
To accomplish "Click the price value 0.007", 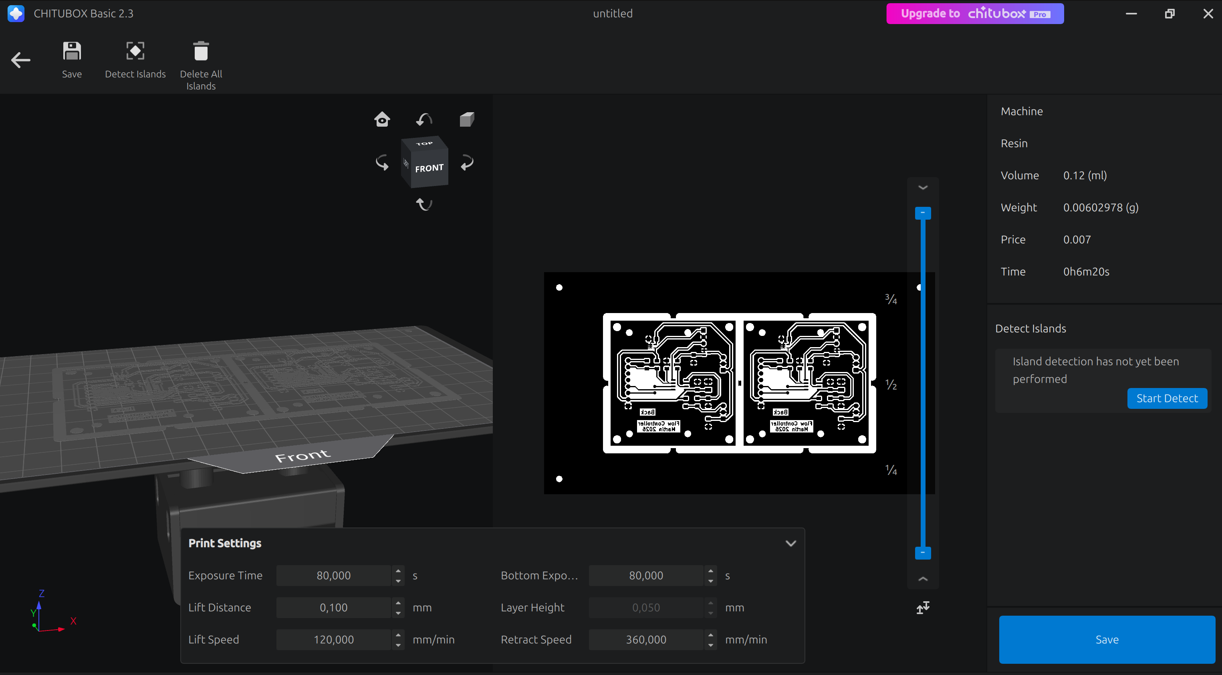I will tap(1077, 239).
